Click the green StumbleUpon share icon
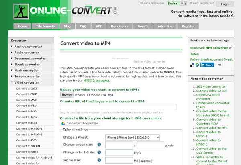 197,65
